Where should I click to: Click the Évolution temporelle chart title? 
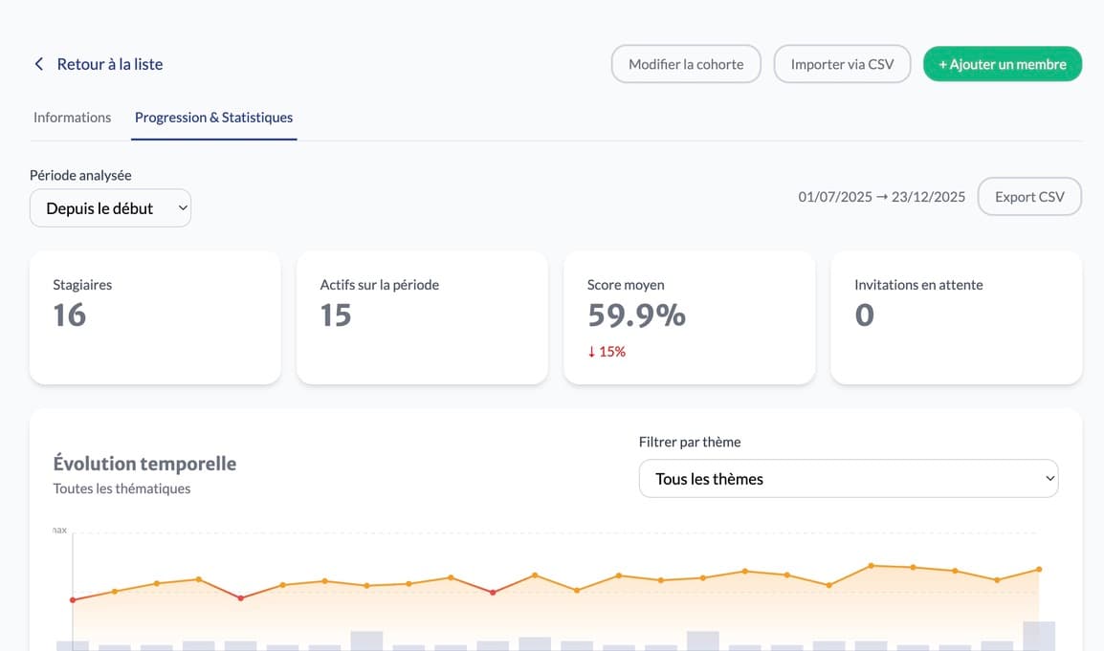144,464
